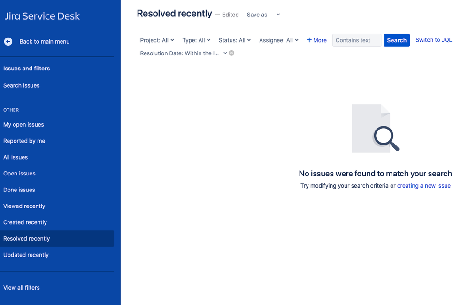Select Resolved recently sidebar filter
The image size is (469, 305).
coord(57,239)
